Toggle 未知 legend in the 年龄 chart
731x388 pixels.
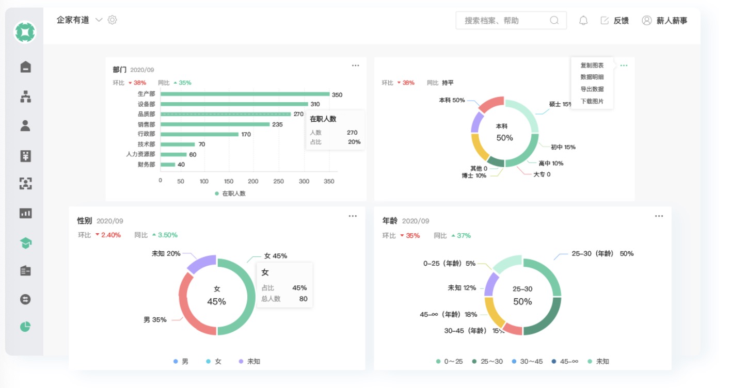click(598, 361)
